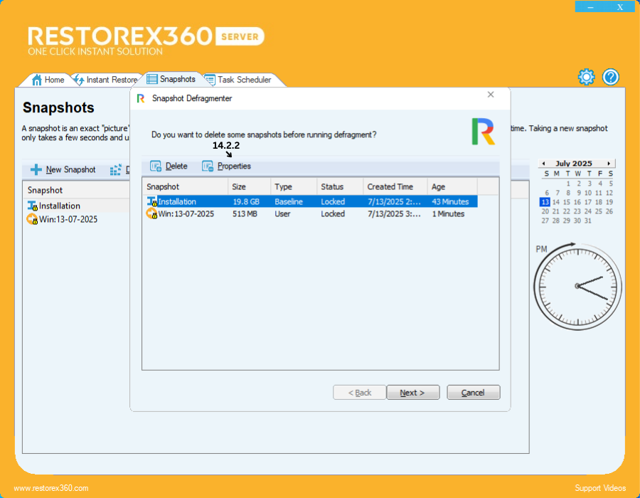The height and width of the screenshot is (498, 640).
Task: Click the 43 Minutes age cell
Action: coord(450,201)
